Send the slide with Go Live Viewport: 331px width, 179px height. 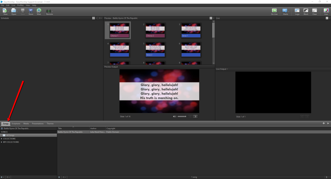point(274,12)
